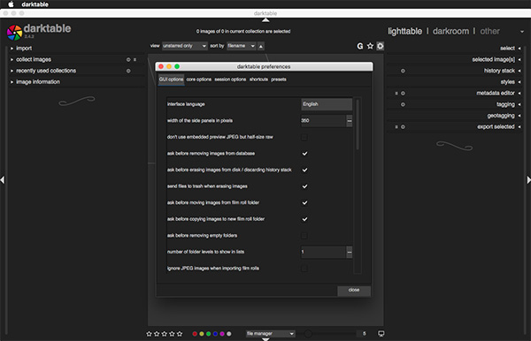Open the presets tab
531x341 pixels.
click(x=279, y=80)
